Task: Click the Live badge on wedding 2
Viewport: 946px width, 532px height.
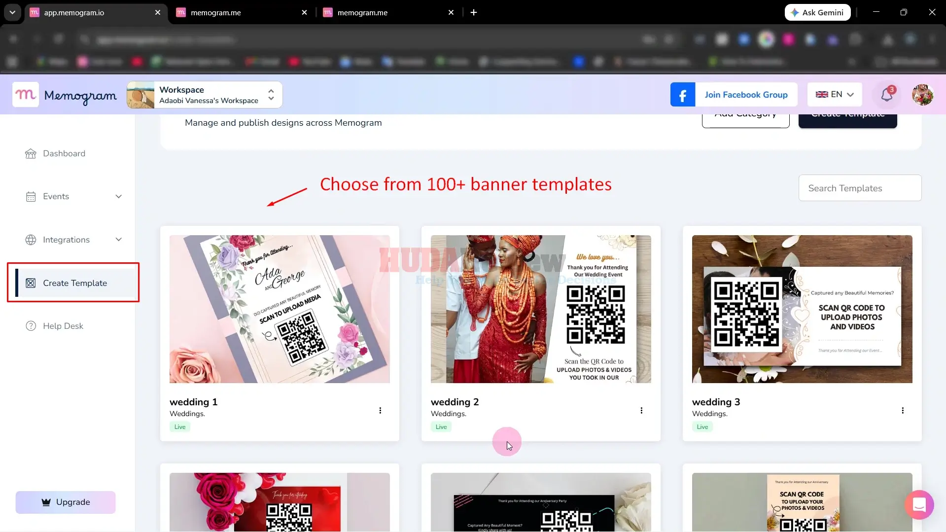Action: (x=441, y=427)
